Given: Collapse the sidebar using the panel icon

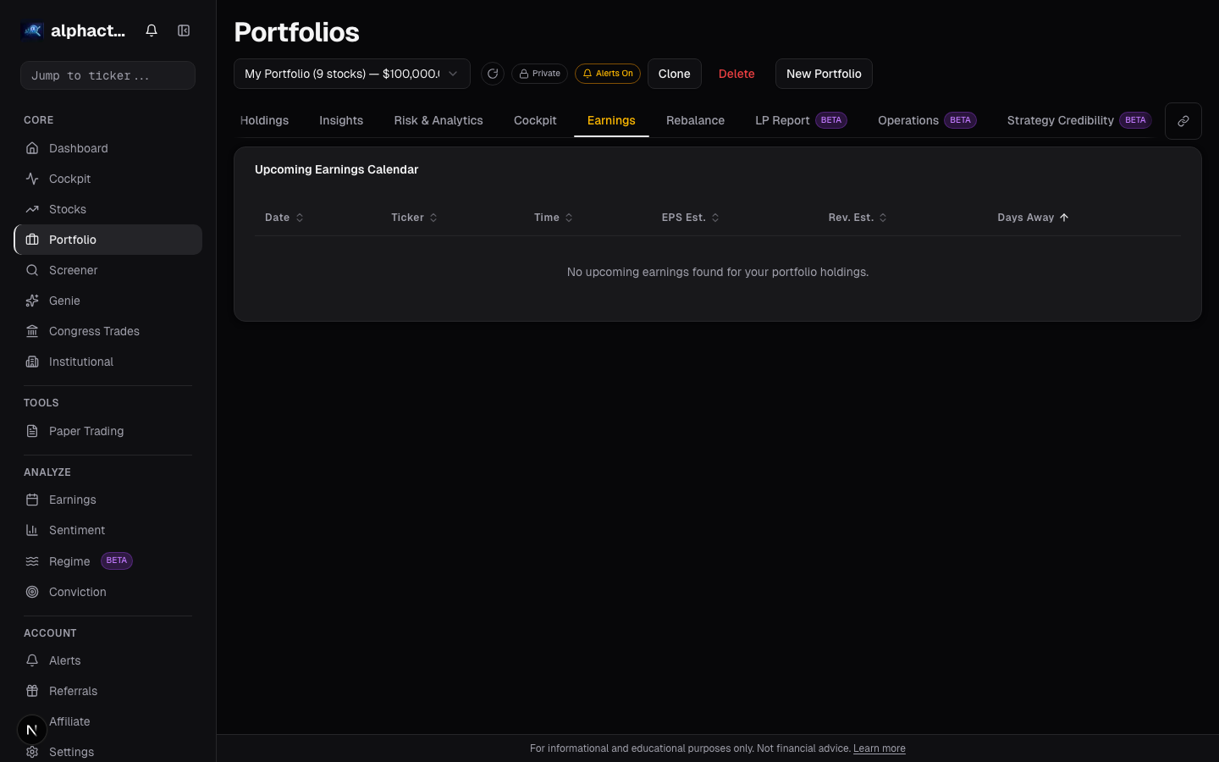Looking at the screenshot, I should click(184, 30).
